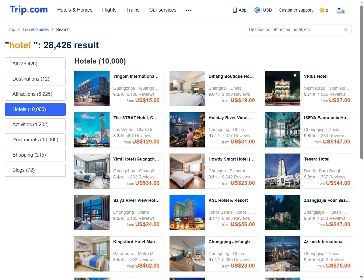Go to Flights
Screen dimensions: 364x280
pyautogui.click(x=109, y=10)
